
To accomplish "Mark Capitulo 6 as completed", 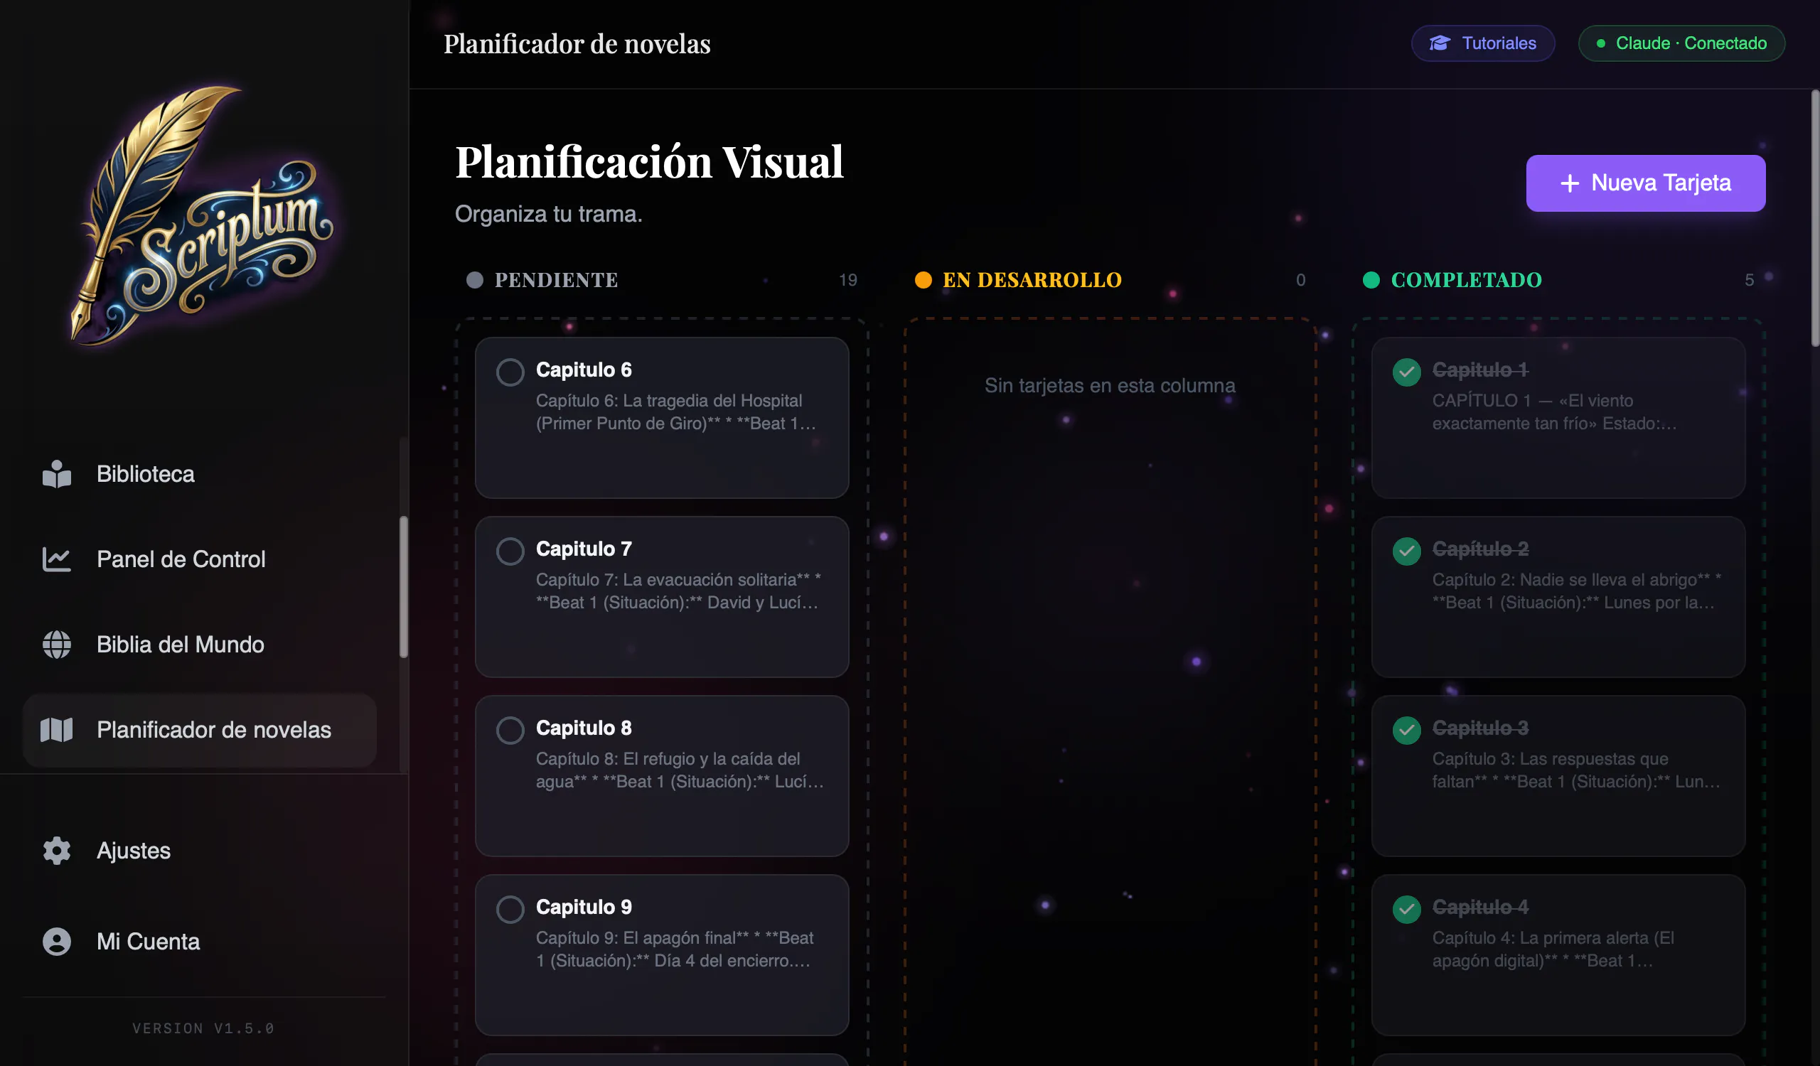I will pos(510,372).
